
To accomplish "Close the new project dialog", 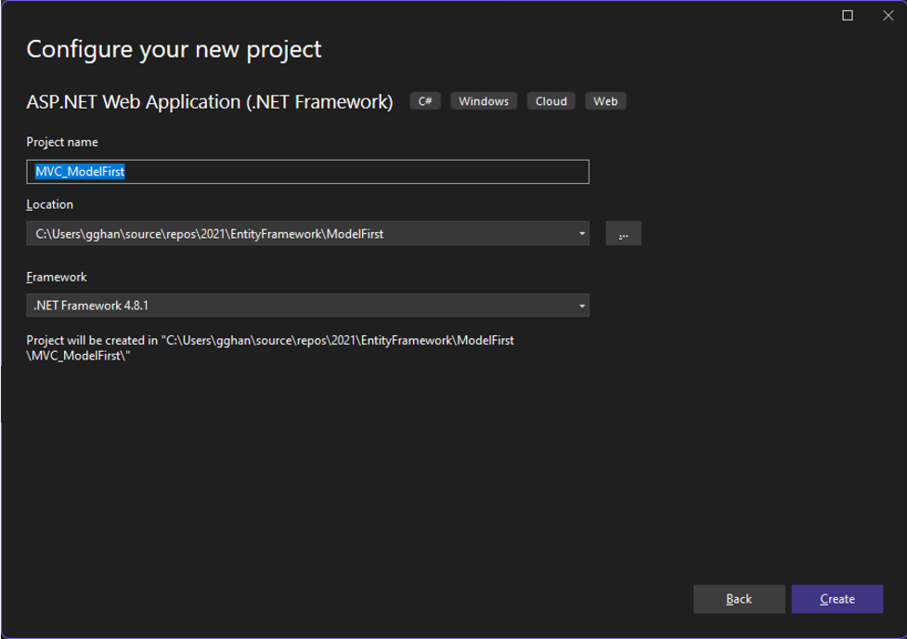I will click(x=888, y=16).
